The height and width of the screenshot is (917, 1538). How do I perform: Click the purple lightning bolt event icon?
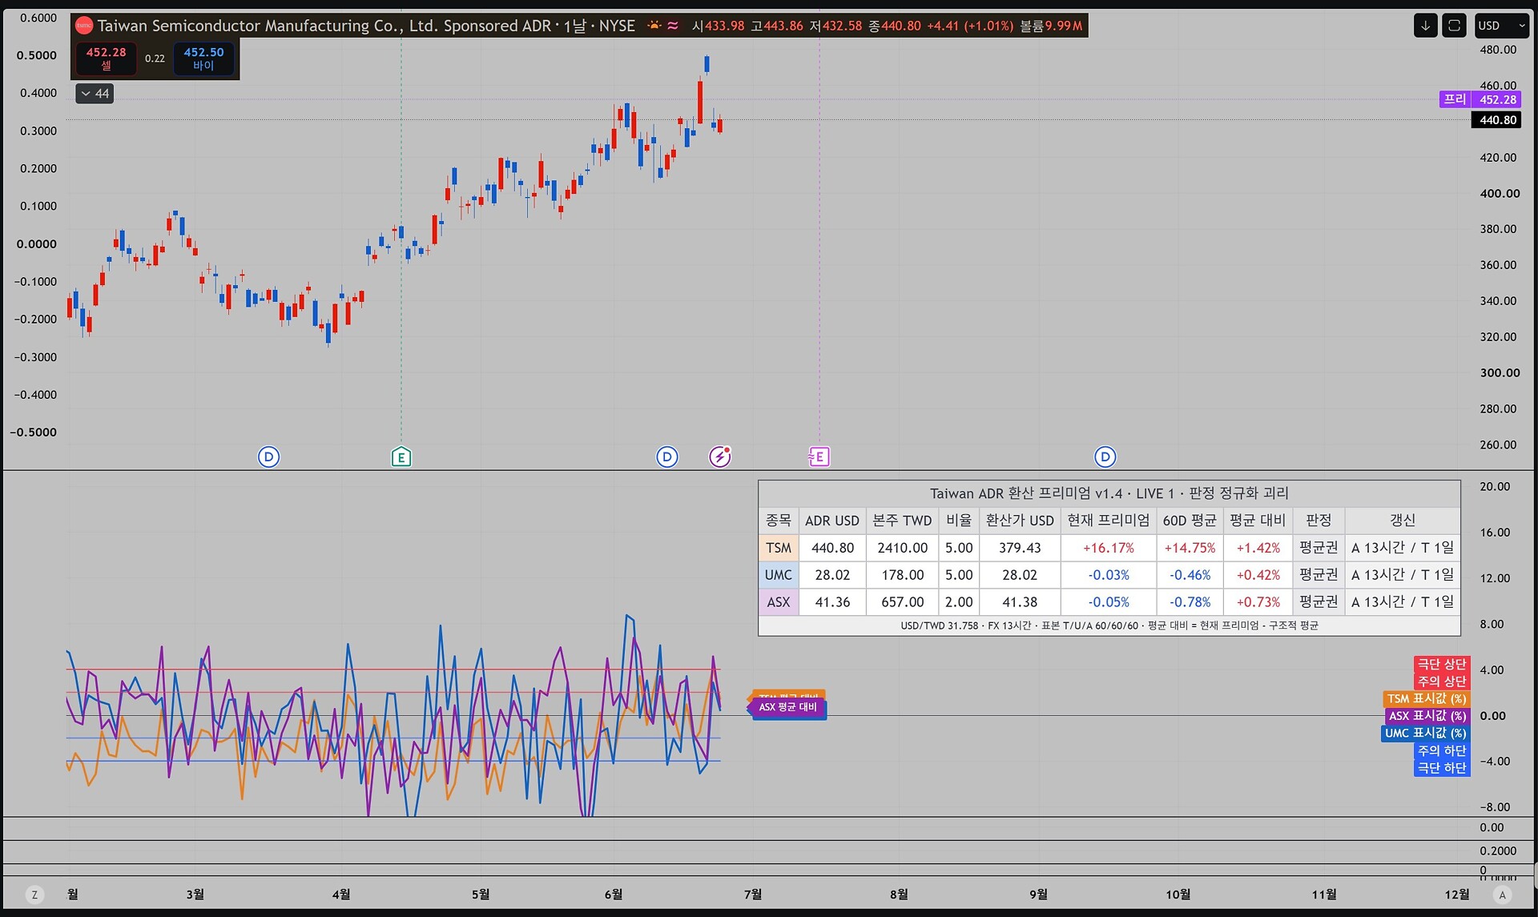coord(720,456)
